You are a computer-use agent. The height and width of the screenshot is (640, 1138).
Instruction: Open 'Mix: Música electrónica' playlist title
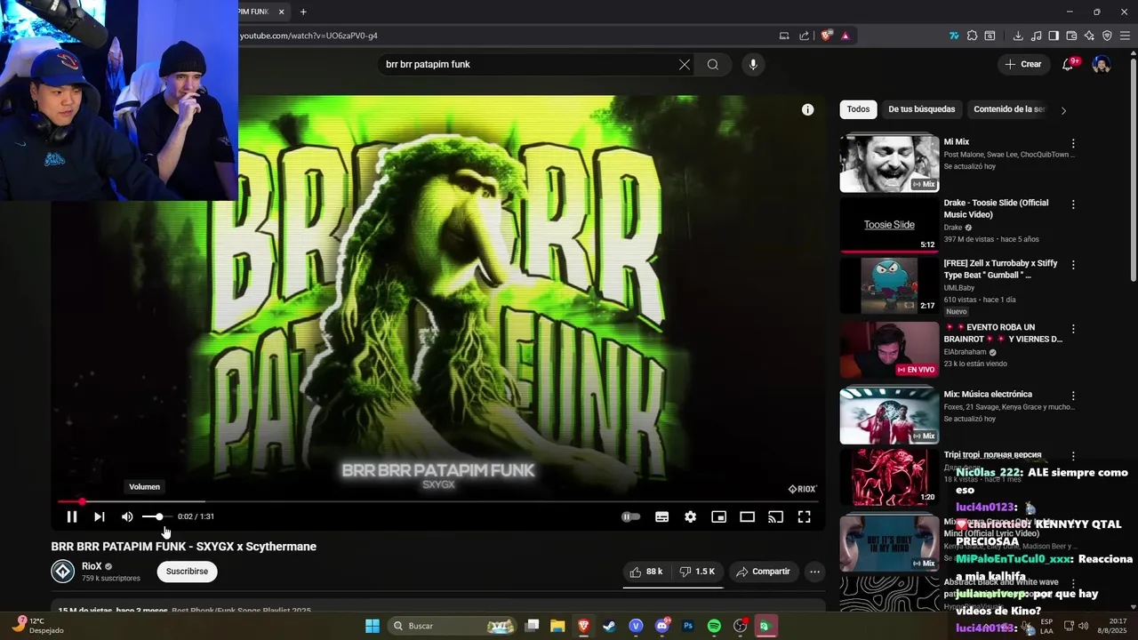click(988, 395)
